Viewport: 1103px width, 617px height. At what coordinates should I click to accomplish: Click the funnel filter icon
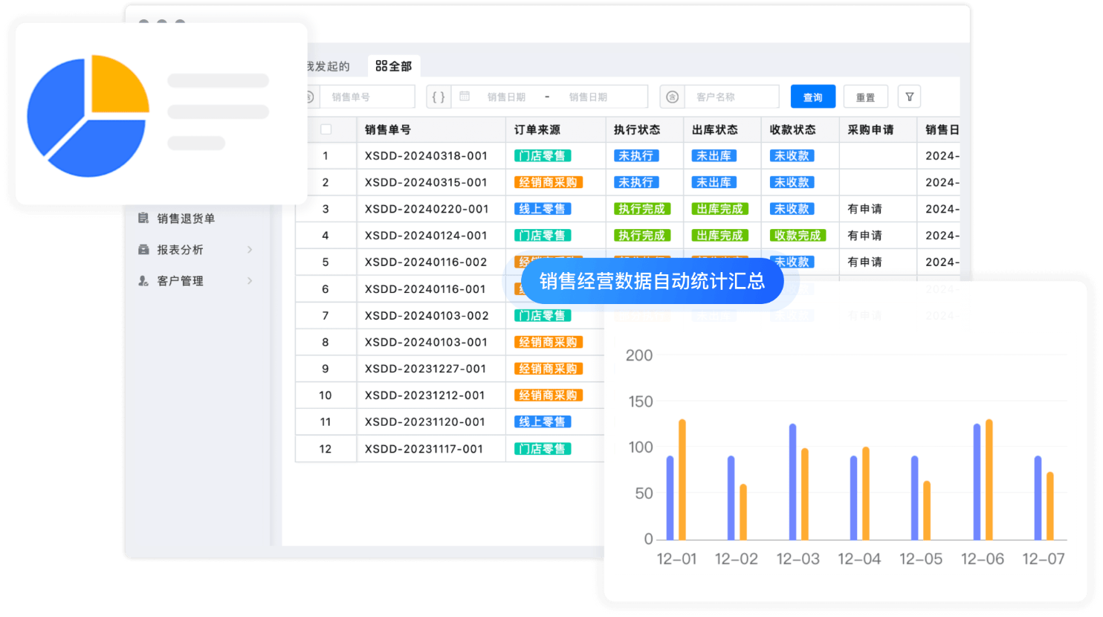pos(909,97)
